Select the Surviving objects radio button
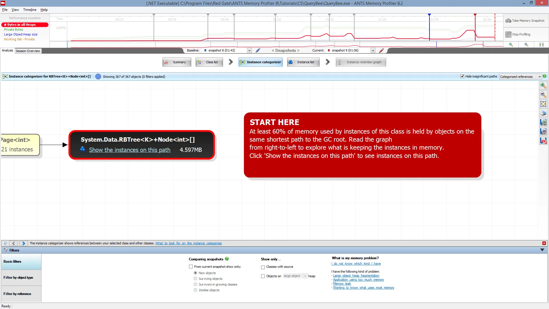 pyautogui.click(x=196, y=278)
